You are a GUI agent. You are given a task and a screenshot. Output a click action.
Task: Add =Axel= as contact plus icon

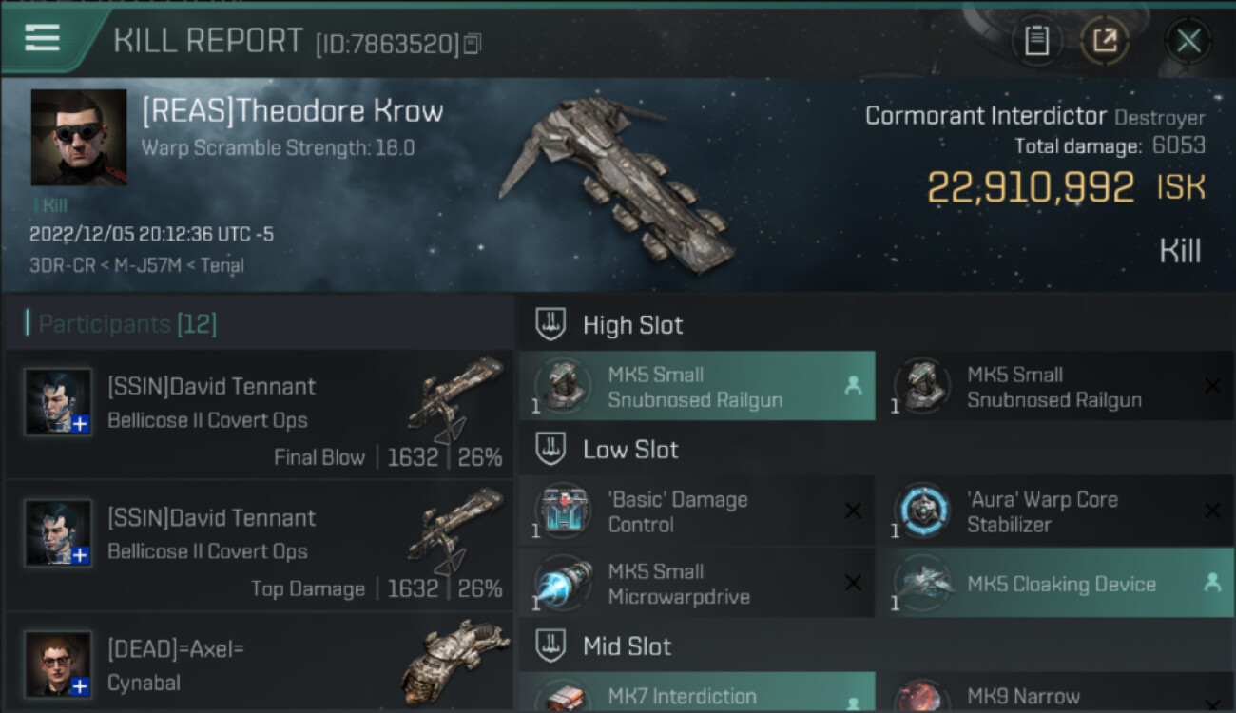coord(80,686)
